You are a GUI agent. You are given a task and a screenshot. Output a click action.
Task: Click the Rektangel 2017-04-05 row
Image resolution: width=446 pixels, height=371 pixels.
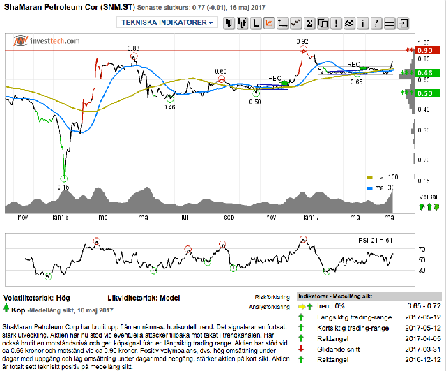point(369,338)
